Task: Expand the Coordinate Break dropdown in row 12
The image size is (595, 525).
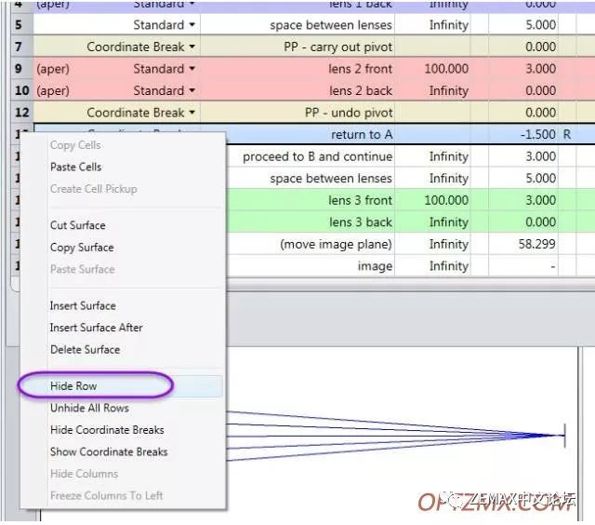Action: (x=192, y=113)
